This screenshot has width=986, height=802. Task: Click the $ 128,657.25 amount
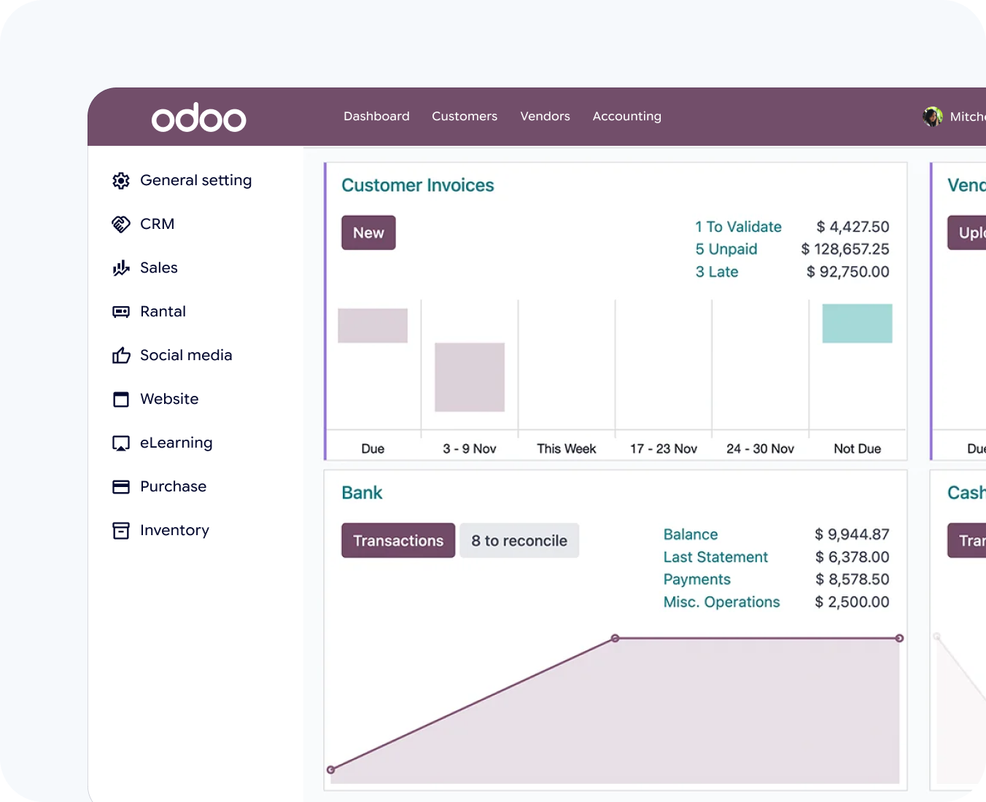pyautogui.click(x=845, y=249)
